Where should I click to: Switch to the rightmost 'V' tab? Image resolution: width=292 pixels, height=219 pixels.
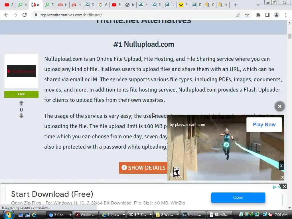tap(223, 5)
